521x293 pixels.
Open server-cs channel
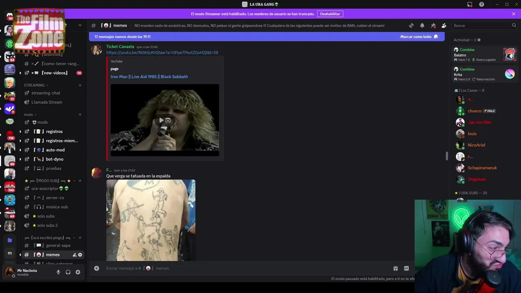point(53,198)
